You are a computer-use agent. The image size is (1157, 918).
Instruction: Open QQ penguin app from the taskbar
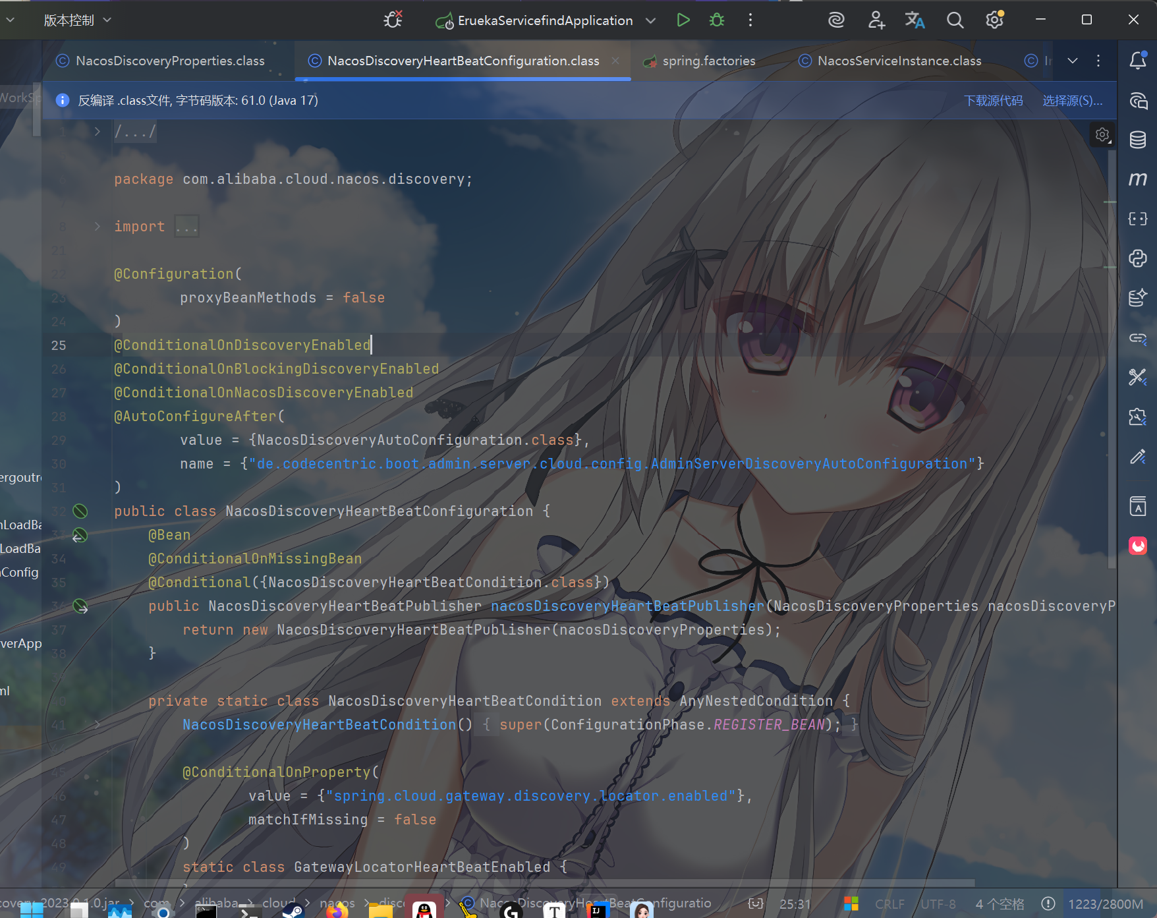(x=424, y=908)
